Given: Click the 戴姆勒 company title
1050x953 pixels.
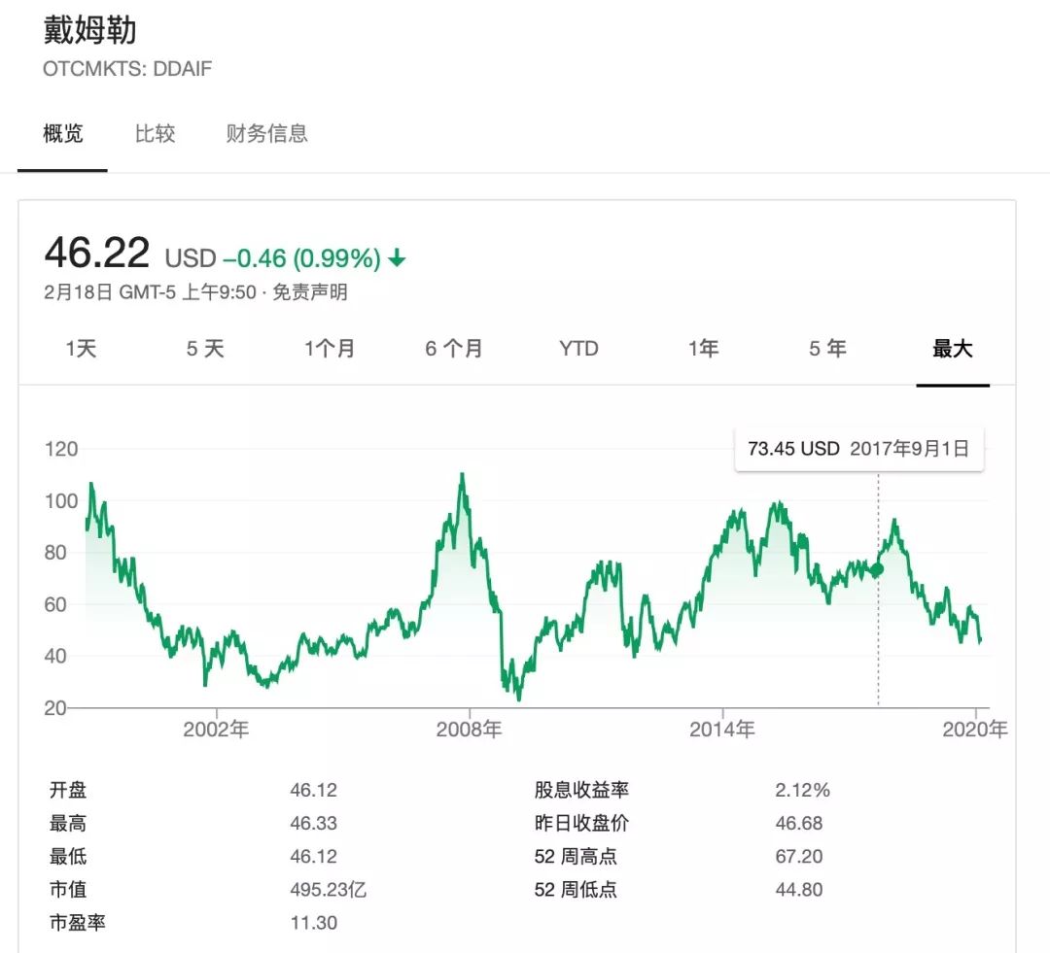Looking at the screenshot, I should 89,30.
